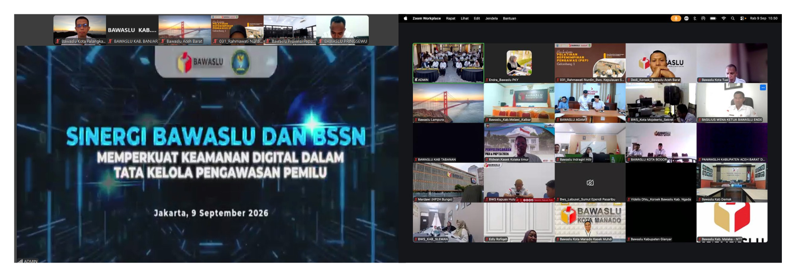This screenshot has width=797, height=277.
Task: Click the Zoom status icon in menu bar
Action: 686,18
